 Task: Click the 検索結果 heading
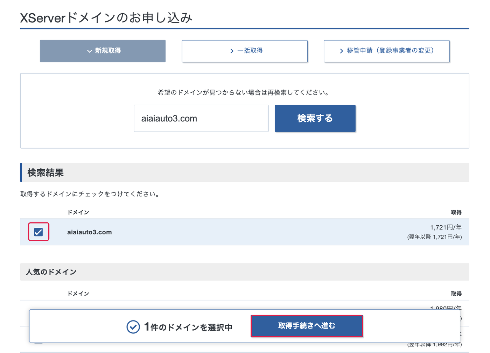pyautogui.click(x=45, y=173)
